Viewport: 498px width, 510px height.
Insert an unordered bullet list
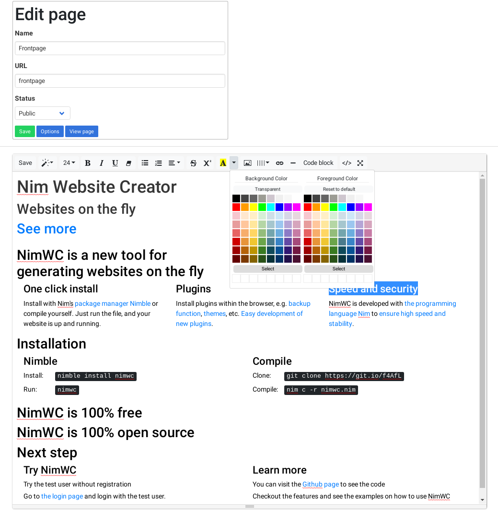(x=145, y=163)
